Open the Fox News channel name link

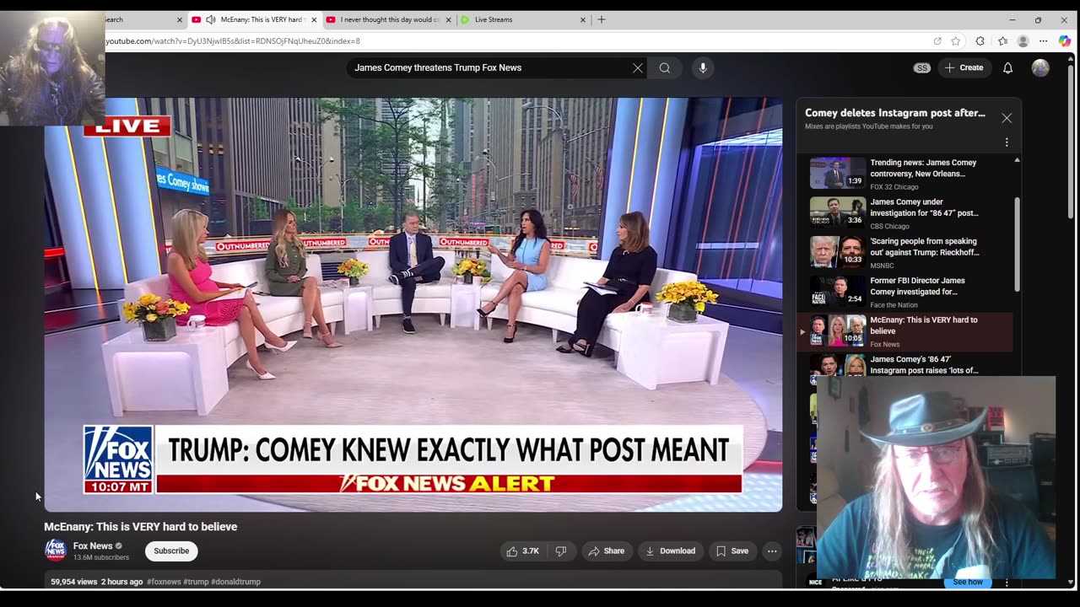[93, 546]
